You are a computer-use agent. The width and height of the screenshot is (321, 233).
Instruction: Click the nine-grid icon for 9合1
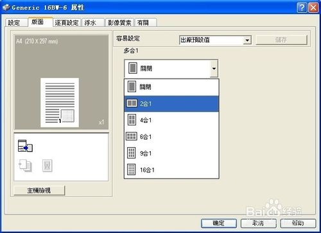pos(132,153)
